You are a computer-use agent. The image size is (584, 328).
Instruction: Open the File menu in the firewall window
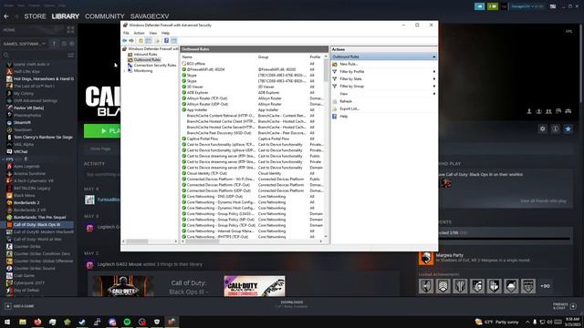tap(126, 33)
